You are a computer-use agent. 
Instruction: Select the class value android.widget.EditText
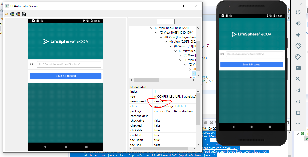click(x=170, y=106)
